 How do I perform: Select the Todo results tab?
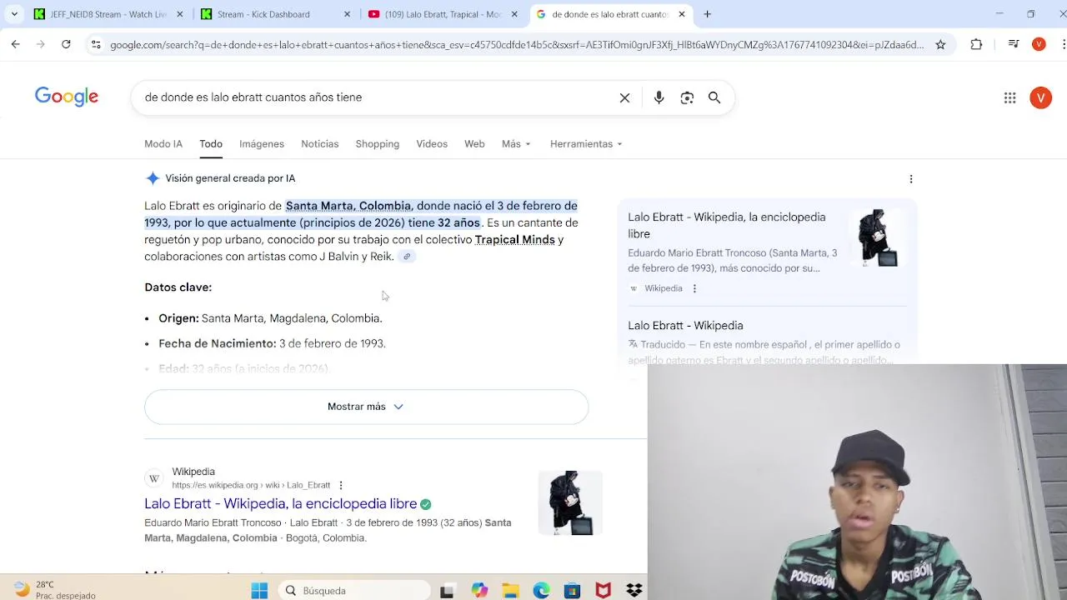coord(211,144)
